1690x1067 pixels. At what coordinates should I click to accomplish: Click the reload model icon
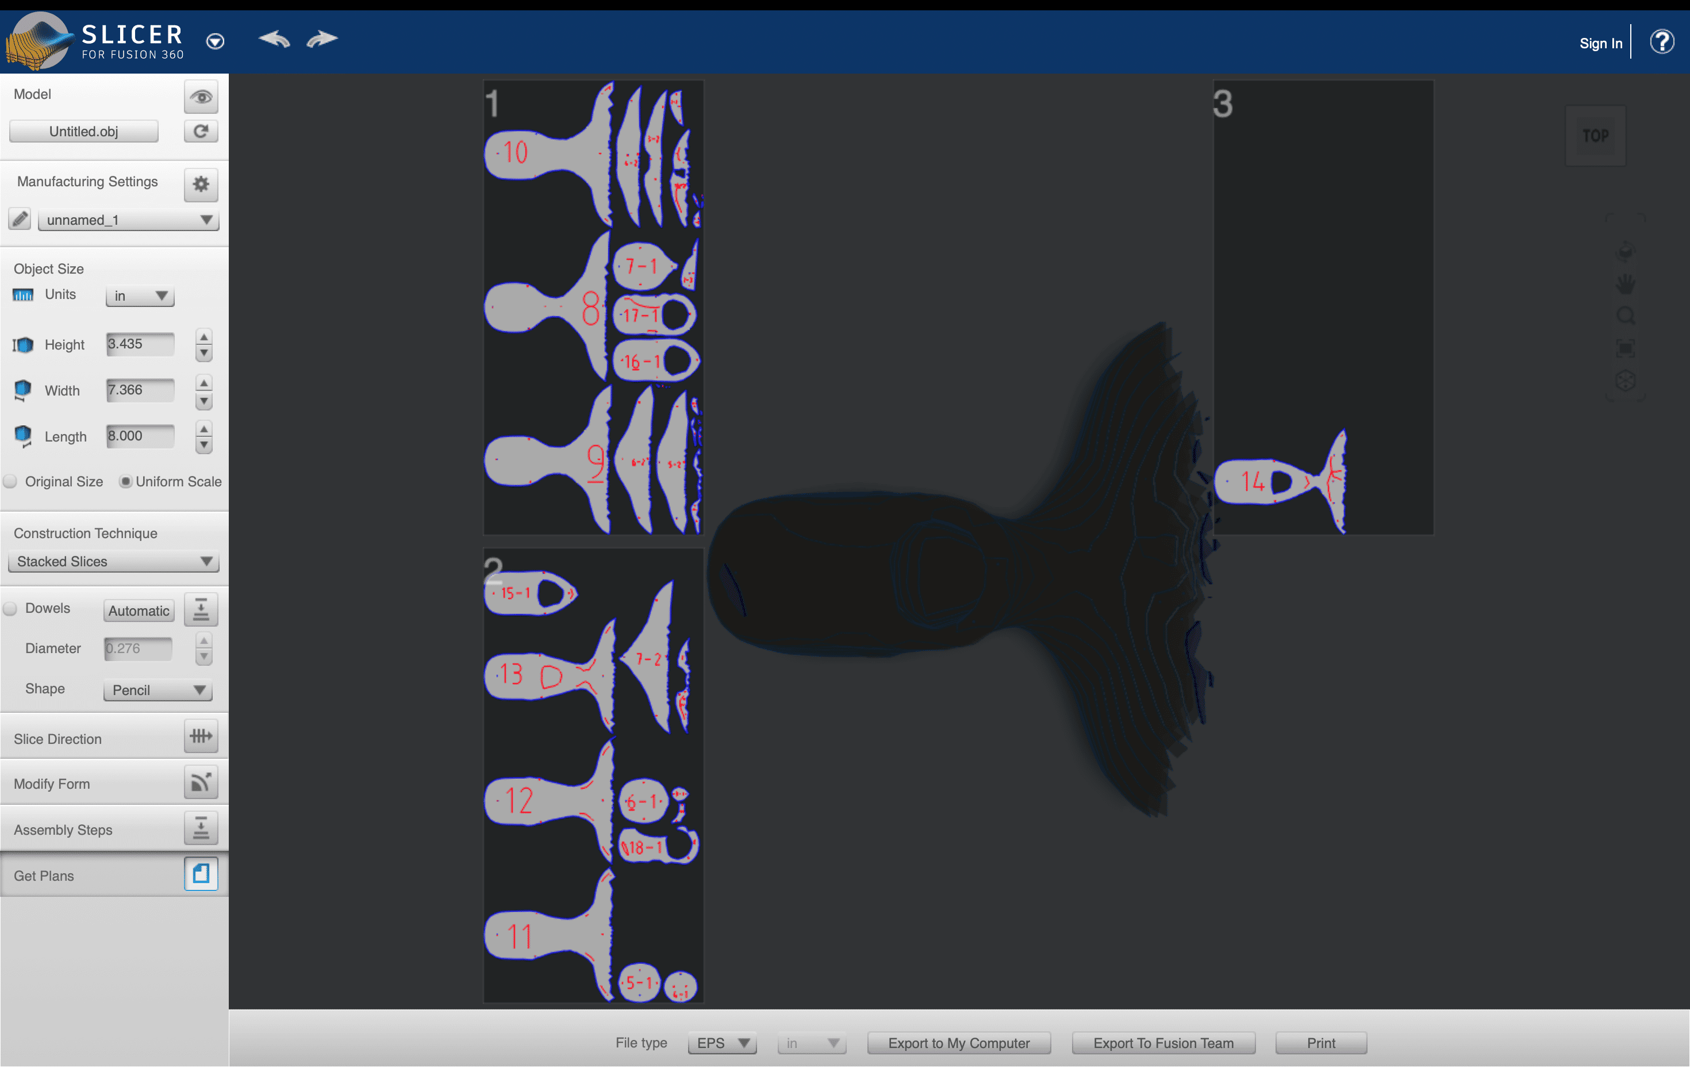pos(201,131)
